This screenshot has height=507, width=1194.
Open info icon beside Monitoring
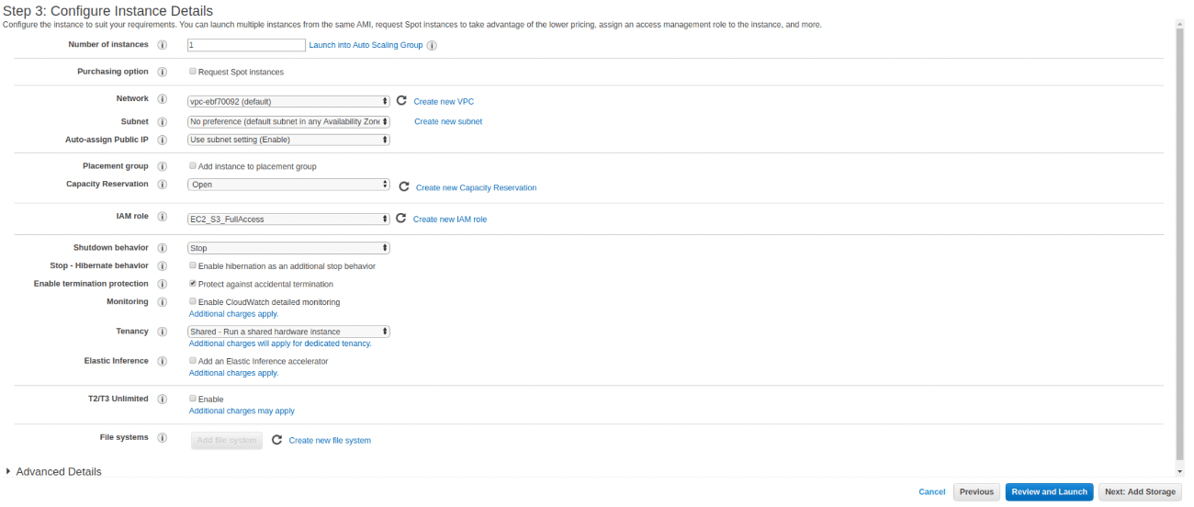point(163,302)
